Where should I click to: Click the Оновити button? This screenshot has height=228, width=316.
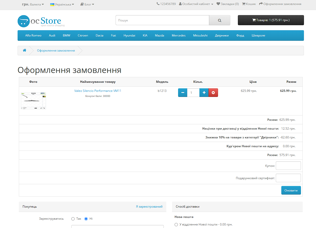[x=291, y=190]
